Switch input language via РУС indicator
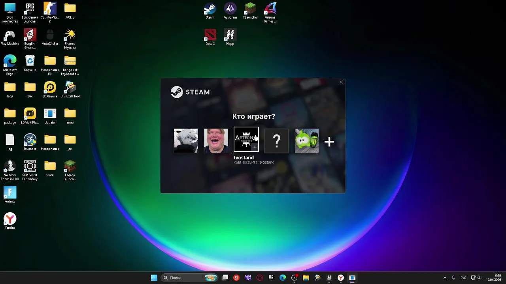Image resolution: width=506 pixels, height=284 pixels. click(464, 278)
